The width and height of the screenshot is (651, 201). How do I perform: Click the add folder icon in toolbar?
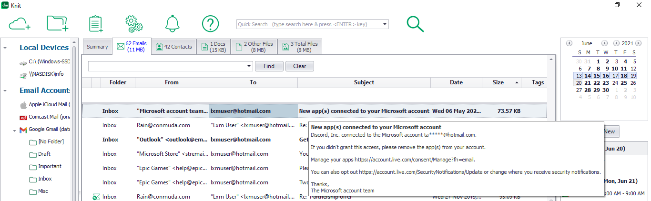(x=57, y=23)
